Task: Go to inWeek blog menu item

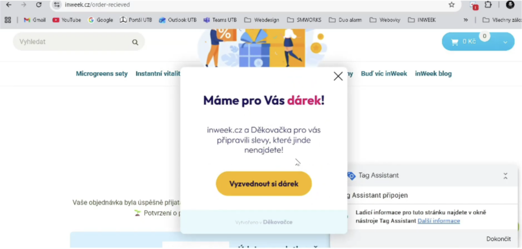Action: (433, 74)
